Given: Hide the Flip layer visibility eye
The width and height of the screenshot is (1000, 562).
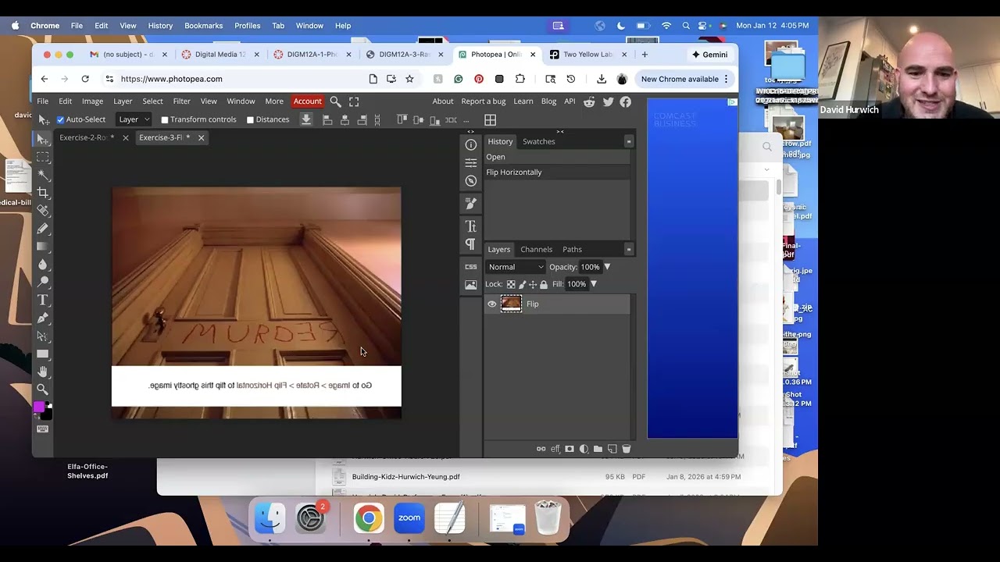Looking at the screenshot, I should (492, 304).
